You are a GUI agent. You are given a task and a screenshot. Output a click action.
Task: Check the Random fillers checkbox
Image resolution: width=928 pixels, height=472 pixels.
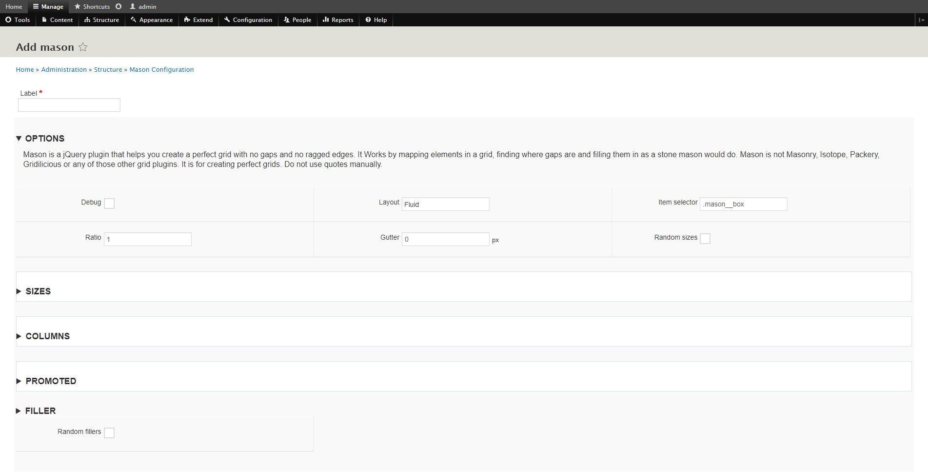click(109, 433)
